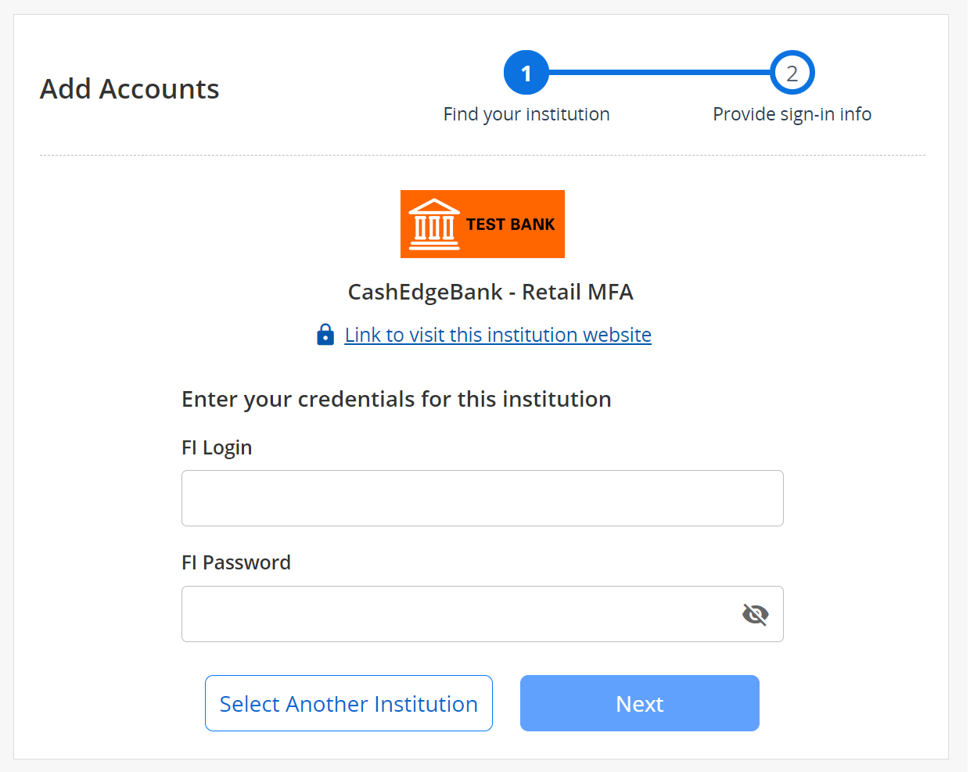This screenshot has width=970, height=772.
Task: Toggle password visibility with the eye icon
Action: [755, 614]
